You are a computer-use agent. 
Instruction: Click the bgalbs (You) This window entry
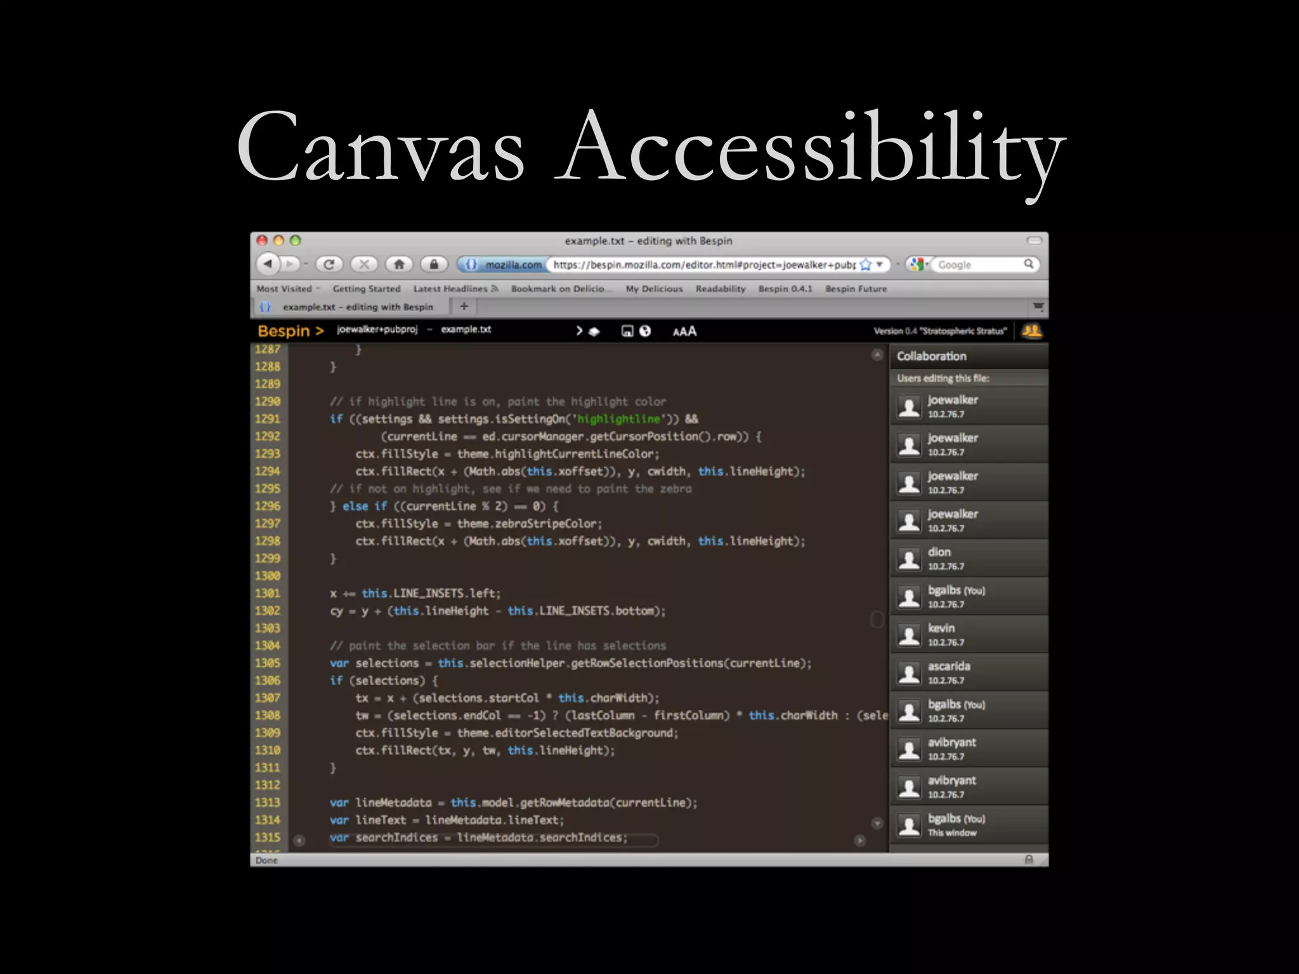point(969,824)
